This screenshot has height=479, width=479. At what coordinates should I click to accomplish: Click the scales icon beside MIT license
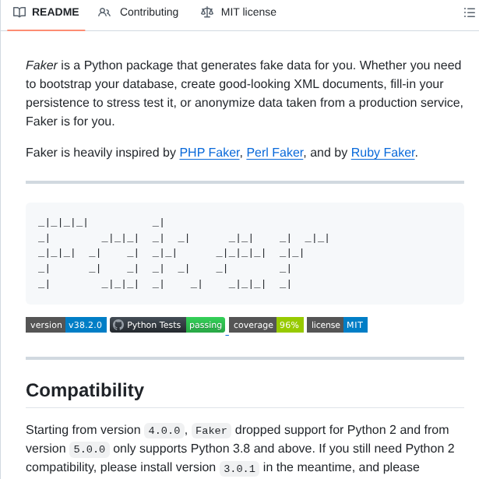(206, 12)
